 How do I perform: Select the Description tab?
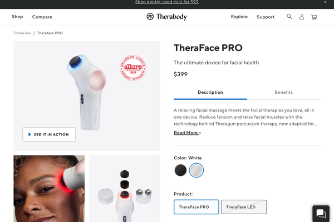pos(210,93)
